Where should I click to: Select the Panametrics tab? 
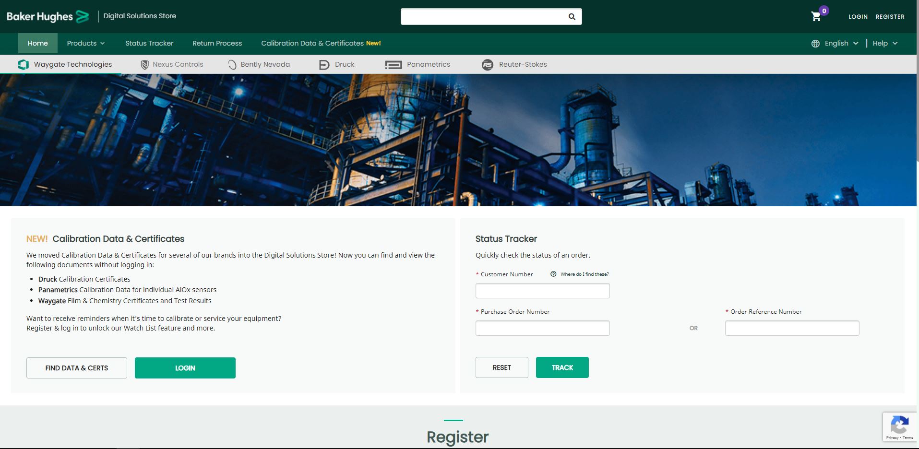coord(418,64)
